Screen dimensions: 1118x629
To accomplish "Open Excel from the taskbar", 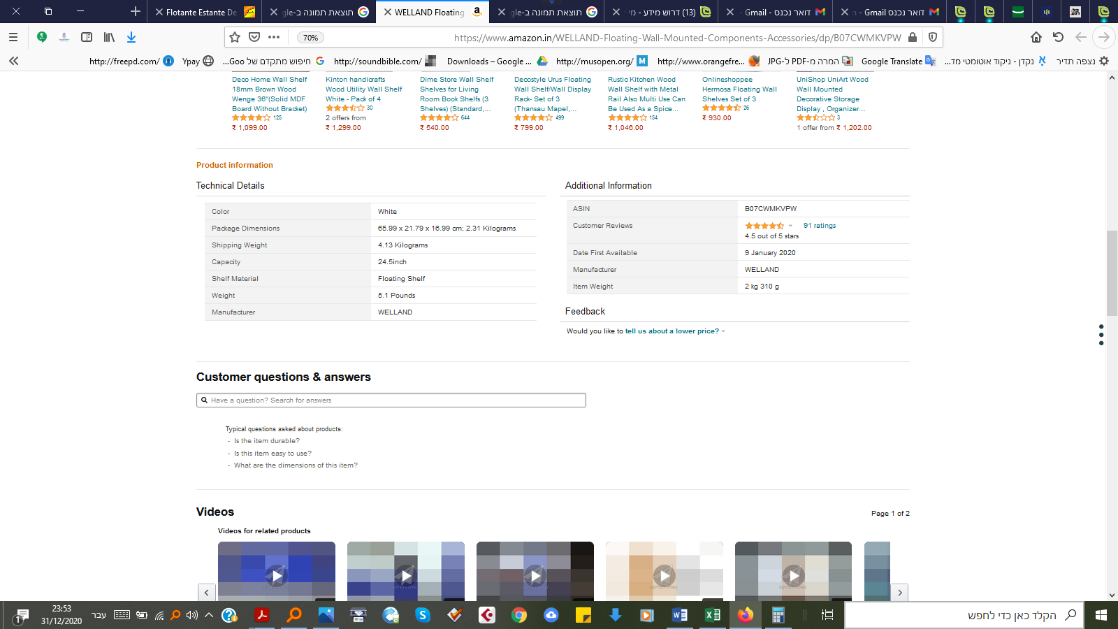I will [x=713, y=615].
